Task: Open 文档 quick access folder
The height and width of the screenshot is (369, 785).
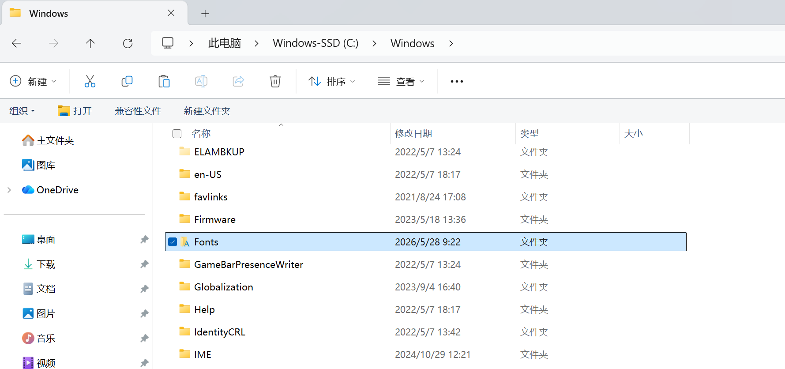Action: [x=38, y=289]
